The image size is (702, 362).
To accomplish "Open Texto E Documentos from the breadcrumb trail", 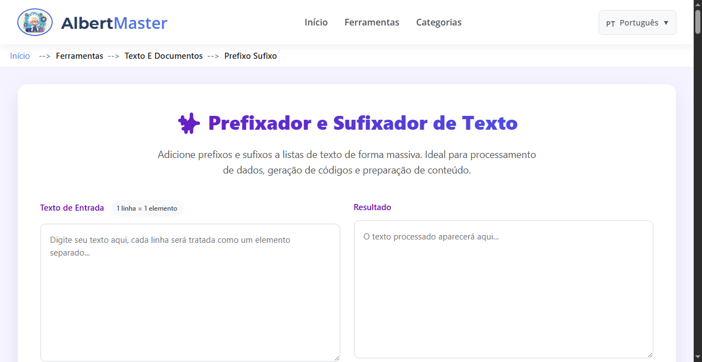I will point(163,55).
